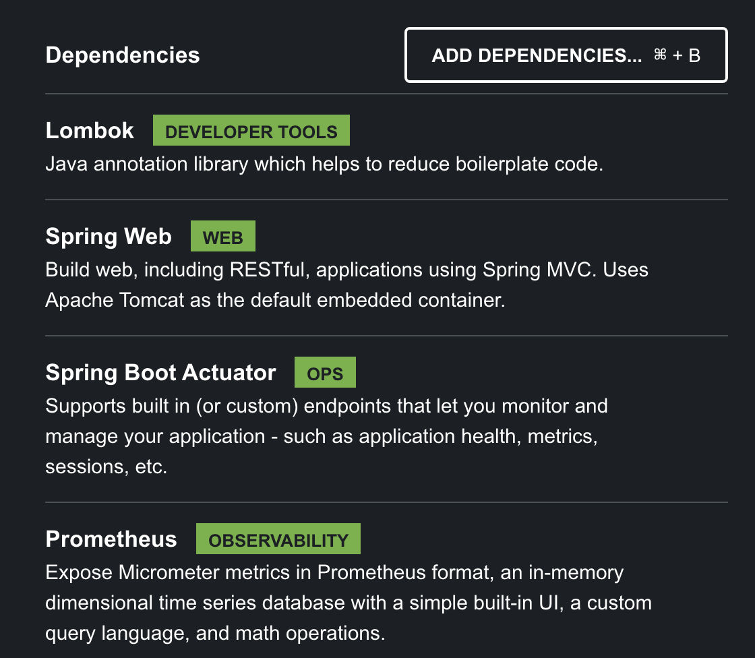Click the WEB category tag

click(222, 237)
